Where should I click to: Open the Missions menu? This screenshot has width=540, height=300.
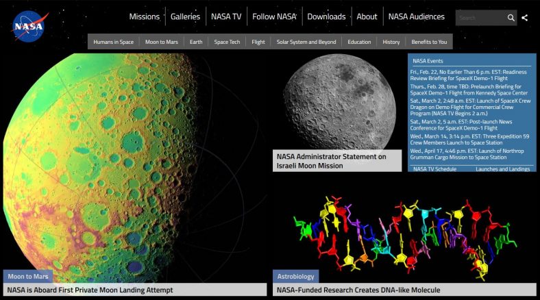tap(145, 16)
